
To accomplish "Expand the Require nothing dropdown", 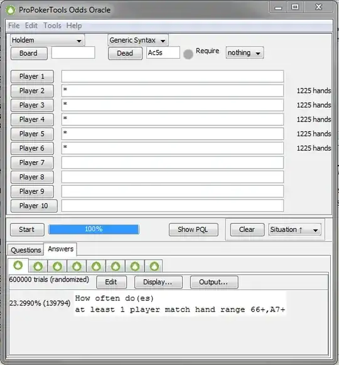I will 245,53.
